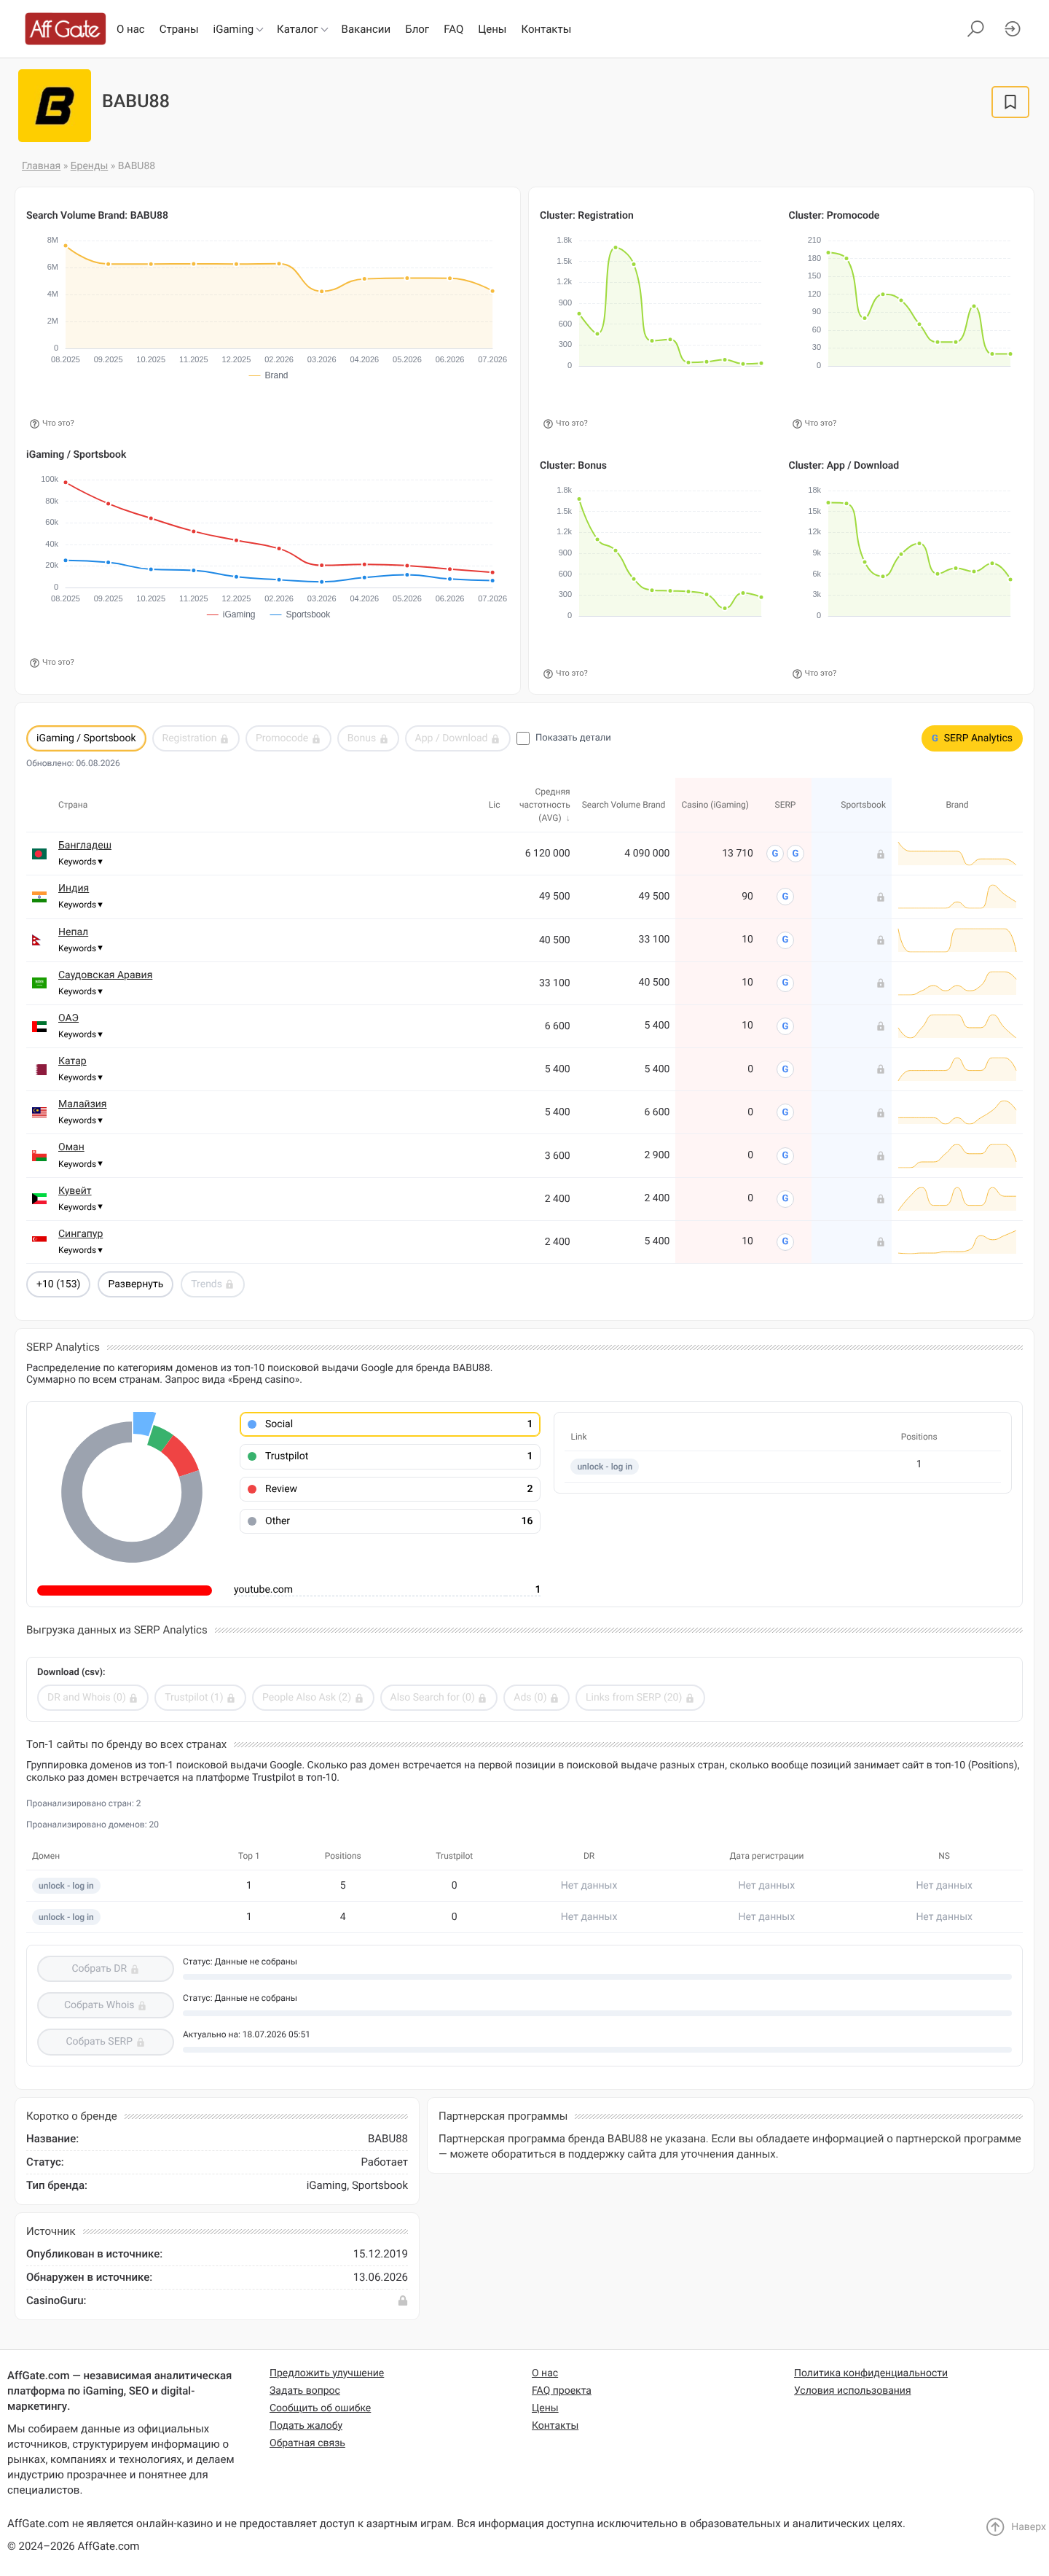Select the locked Bonus tab

tap(368, 738)
